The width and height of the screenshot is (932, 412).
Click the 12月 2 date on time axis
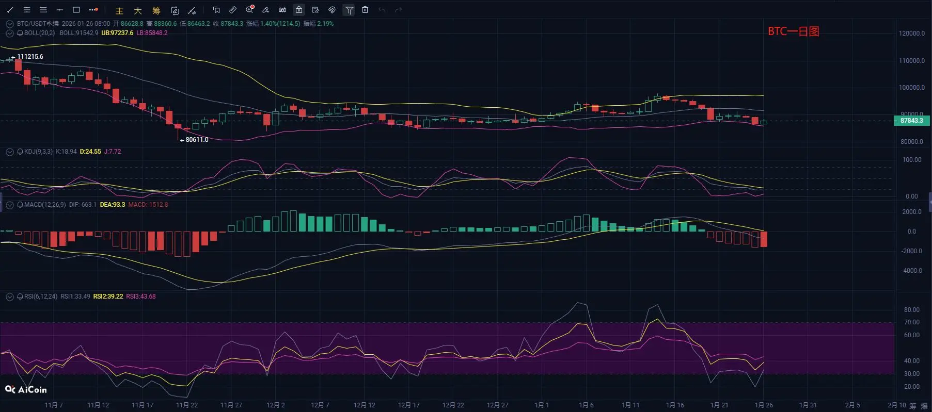(276, 405)
